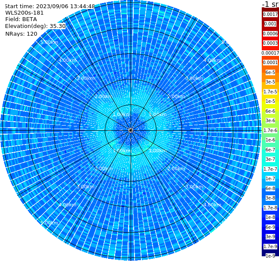The height and width of the screenshot is (261, 279).
Task: Click the 6e-9 colorbar tick label
Action: click(x=270, y=227)
